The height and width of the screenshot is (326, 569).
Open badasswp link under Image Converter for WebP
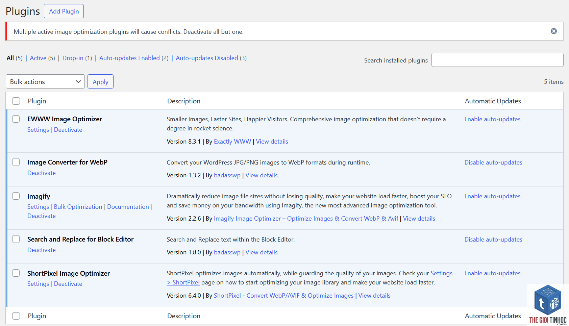tap(227, 175)
